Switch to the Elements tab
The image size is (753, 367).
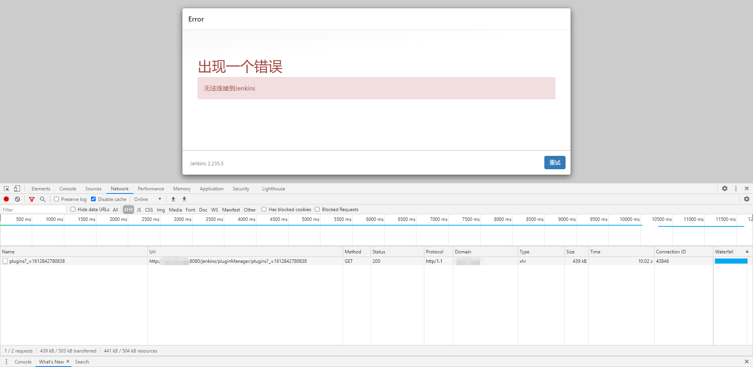point(41,188)
